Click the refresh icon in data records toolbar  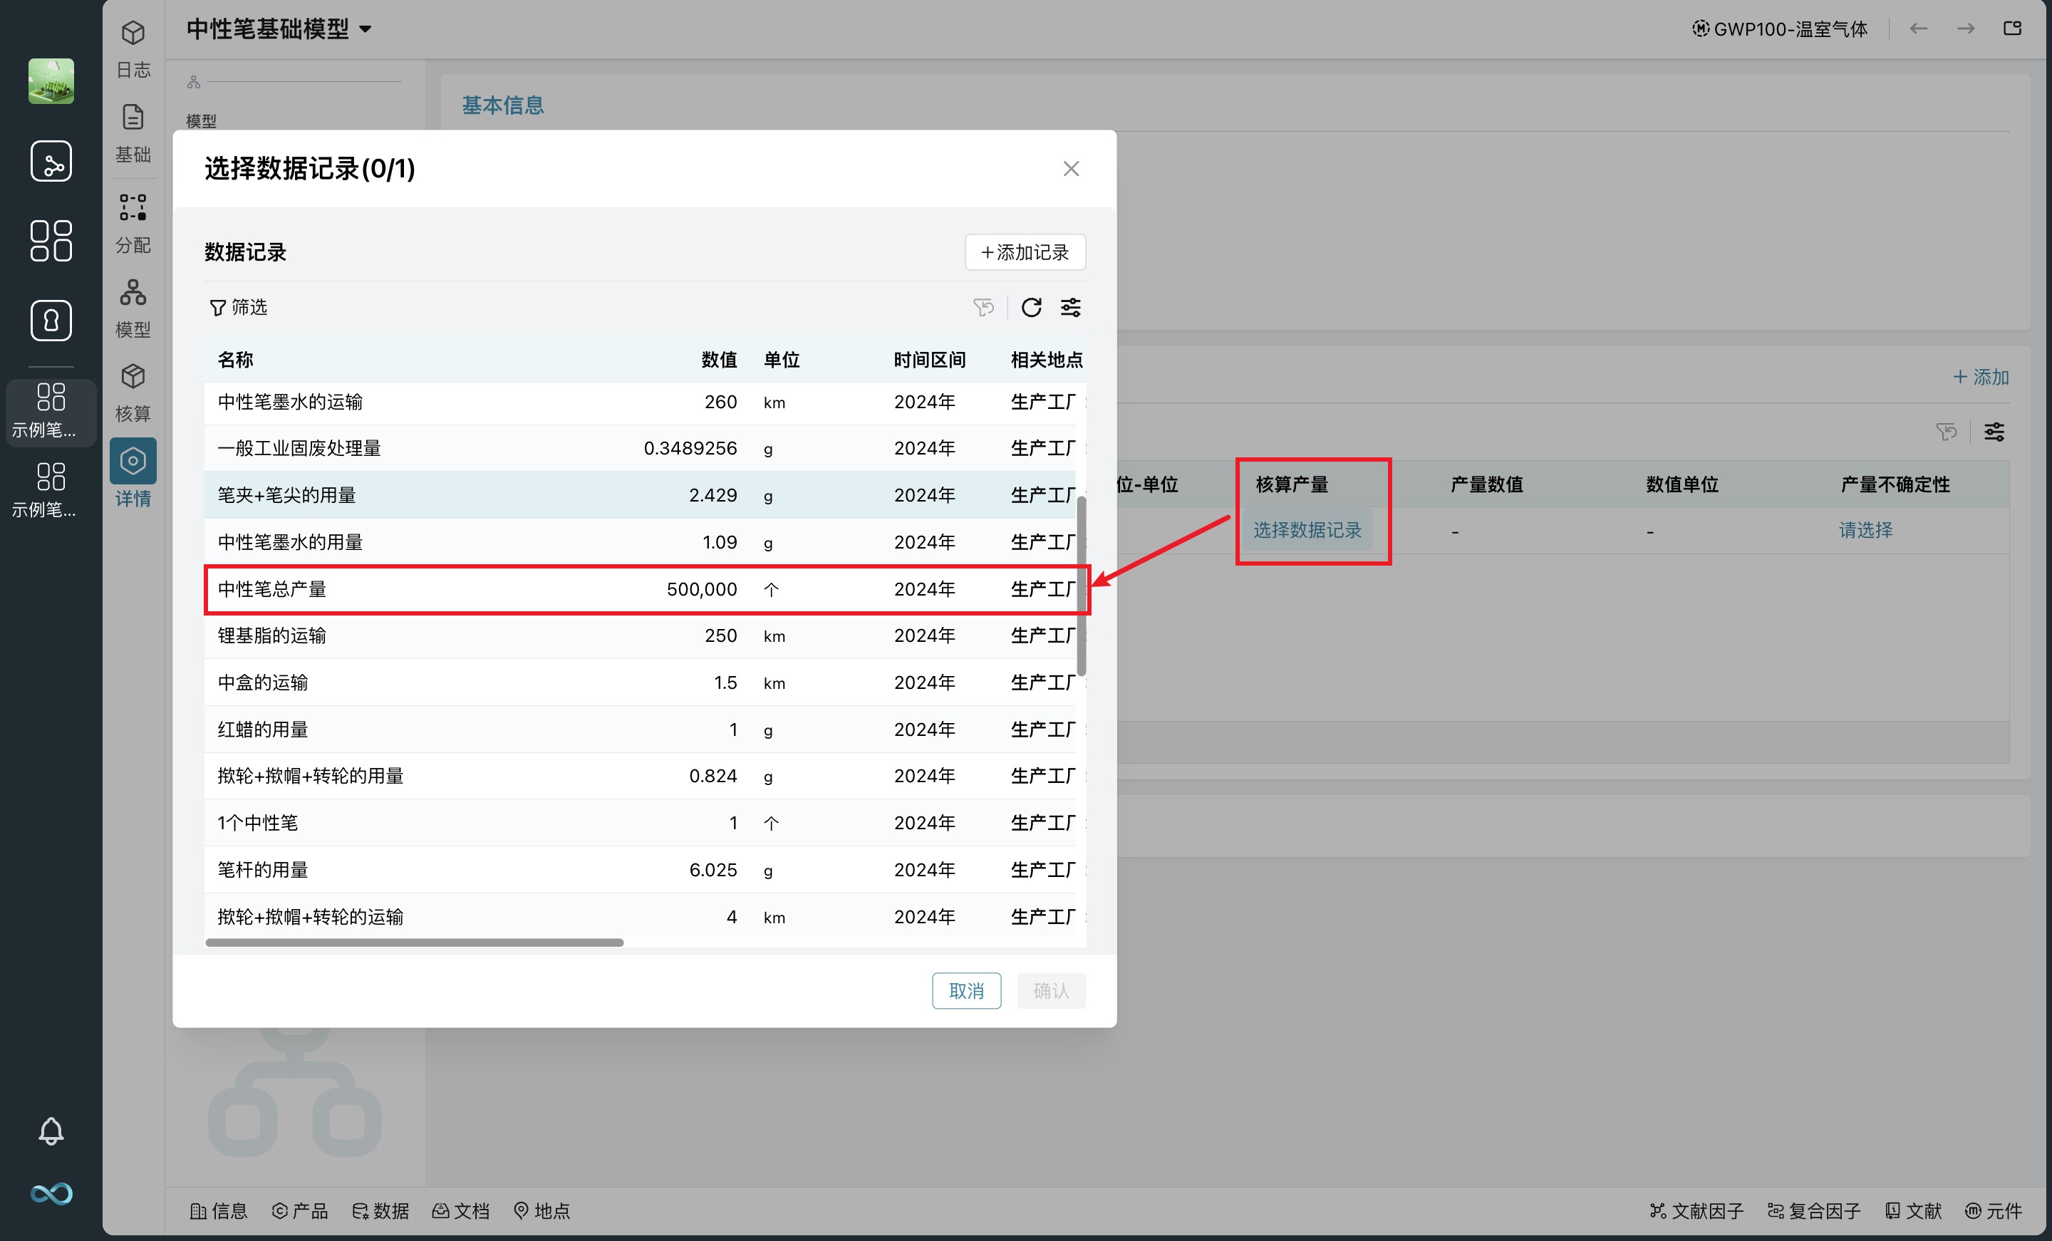click(x=1031, y=307)
